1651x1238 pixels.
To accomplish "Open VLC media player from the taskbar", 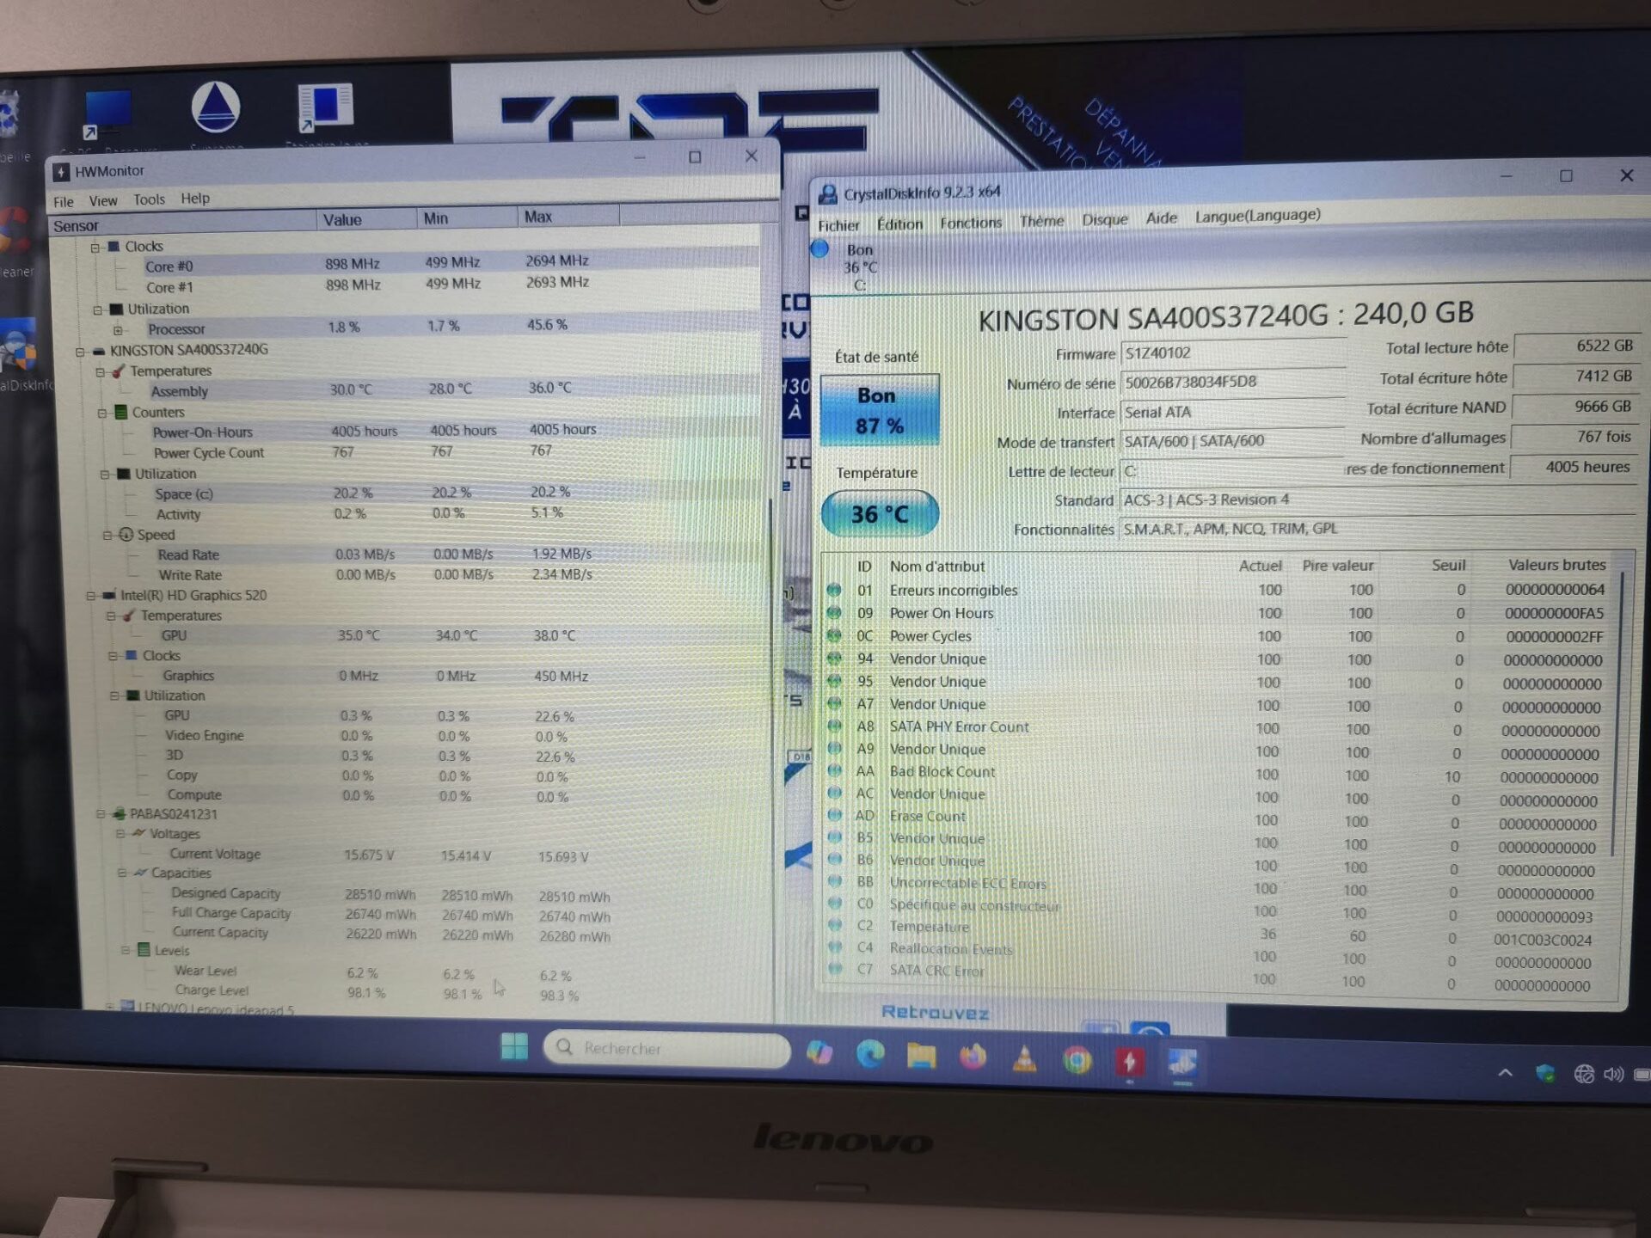I will 1024,1058.
